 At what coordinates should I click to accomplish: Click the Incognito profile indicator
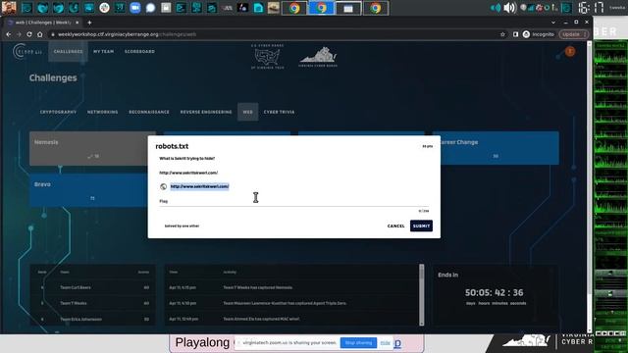[x=539, y=34]
